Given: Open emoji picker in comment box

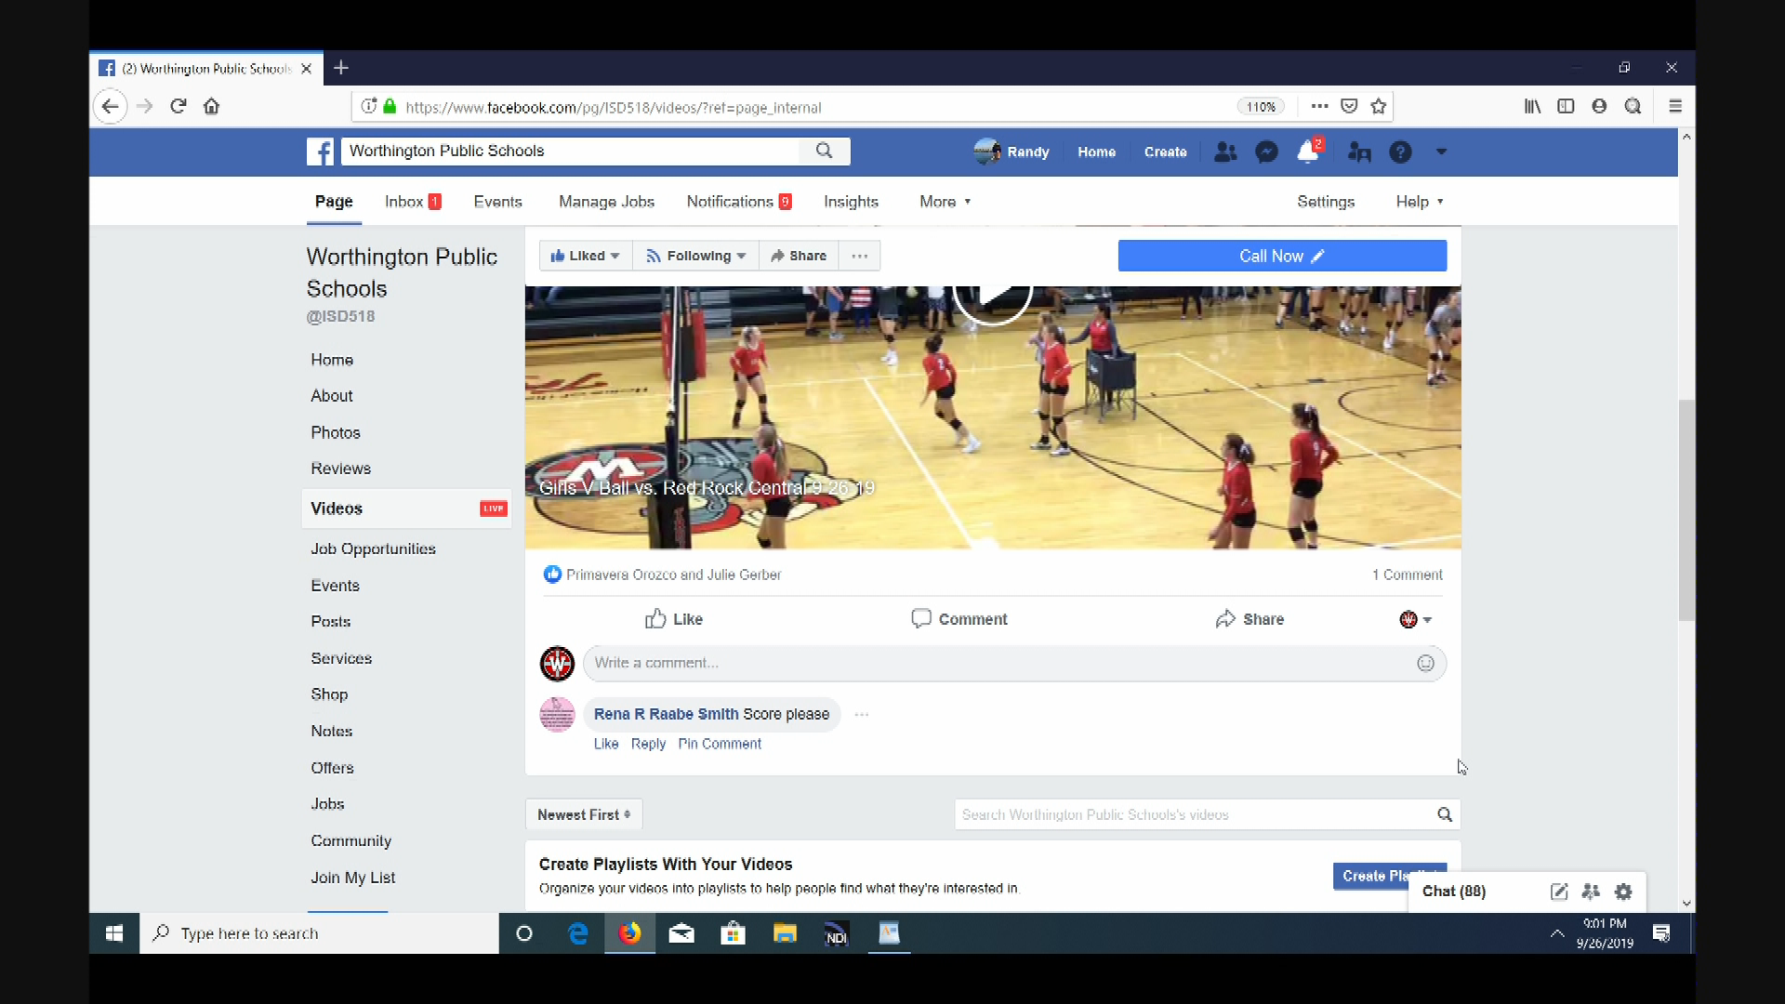Looking at the screenshot, I should coord(1425,663).
